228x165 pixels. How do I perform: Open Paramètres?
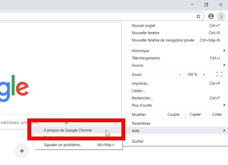tap(175, 123)
